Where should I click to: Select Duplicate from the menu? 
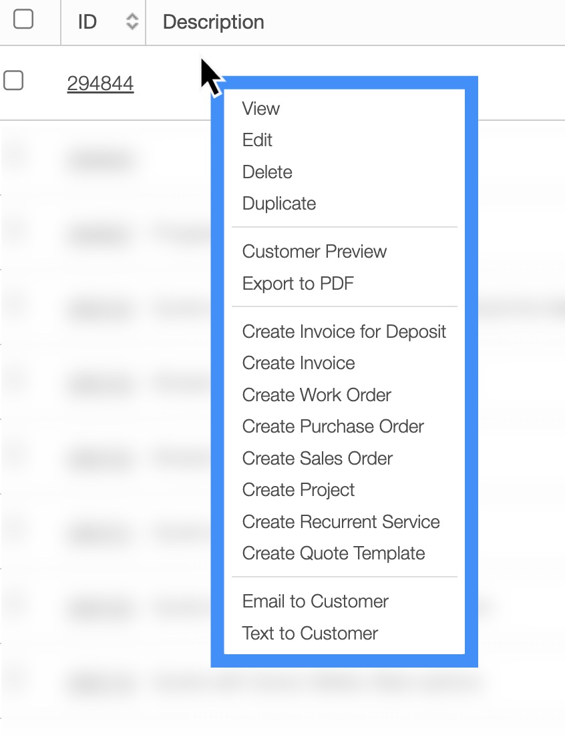coord(279,204)
